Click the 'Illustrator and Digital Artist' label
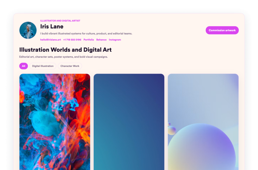 (x=60, y=21)
